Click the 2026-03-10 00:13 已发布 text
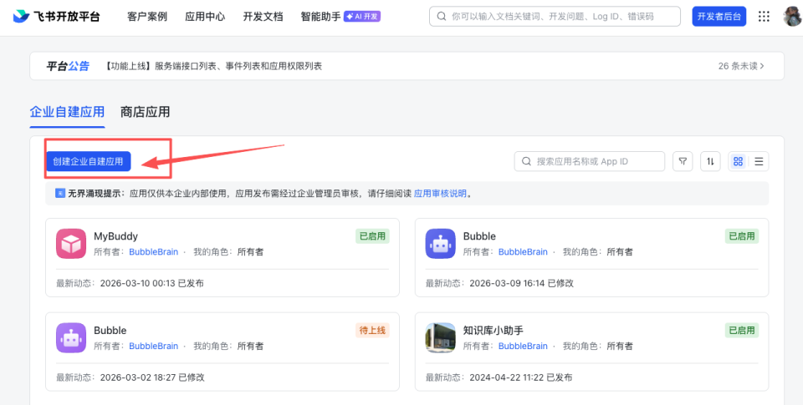The height and width of the screenshot is (405, 803). [x=151, y=283]
